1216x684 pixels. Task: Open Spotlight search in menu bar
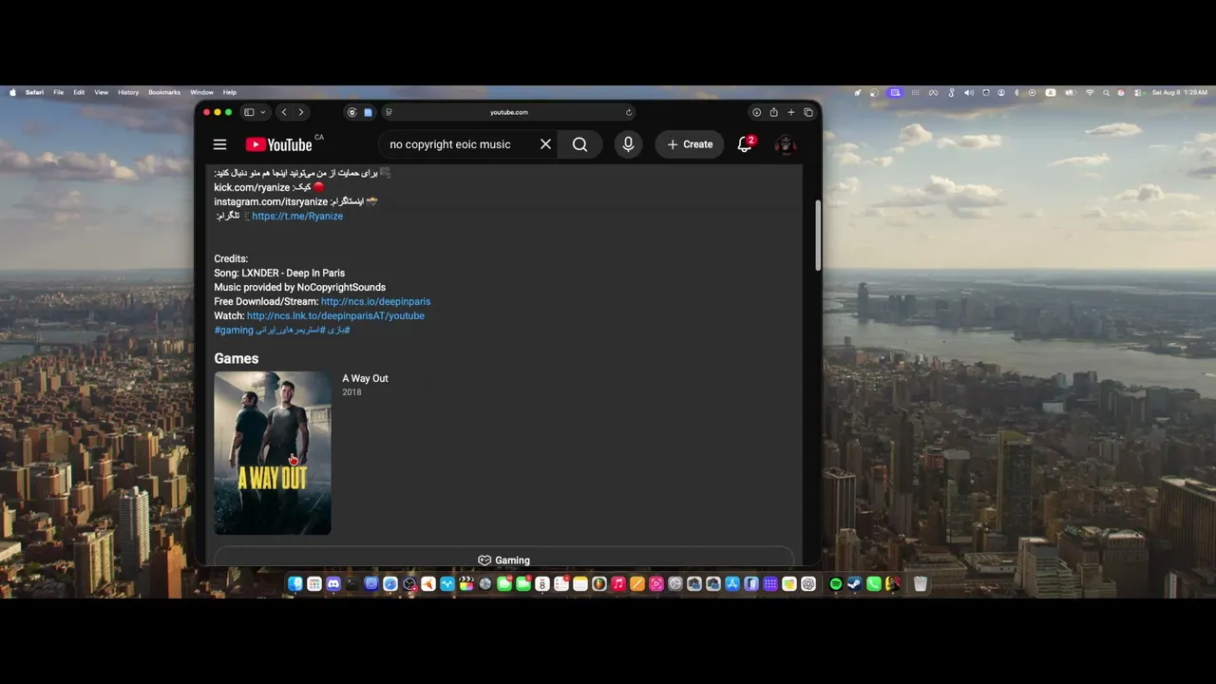[x=1106, y=92]
